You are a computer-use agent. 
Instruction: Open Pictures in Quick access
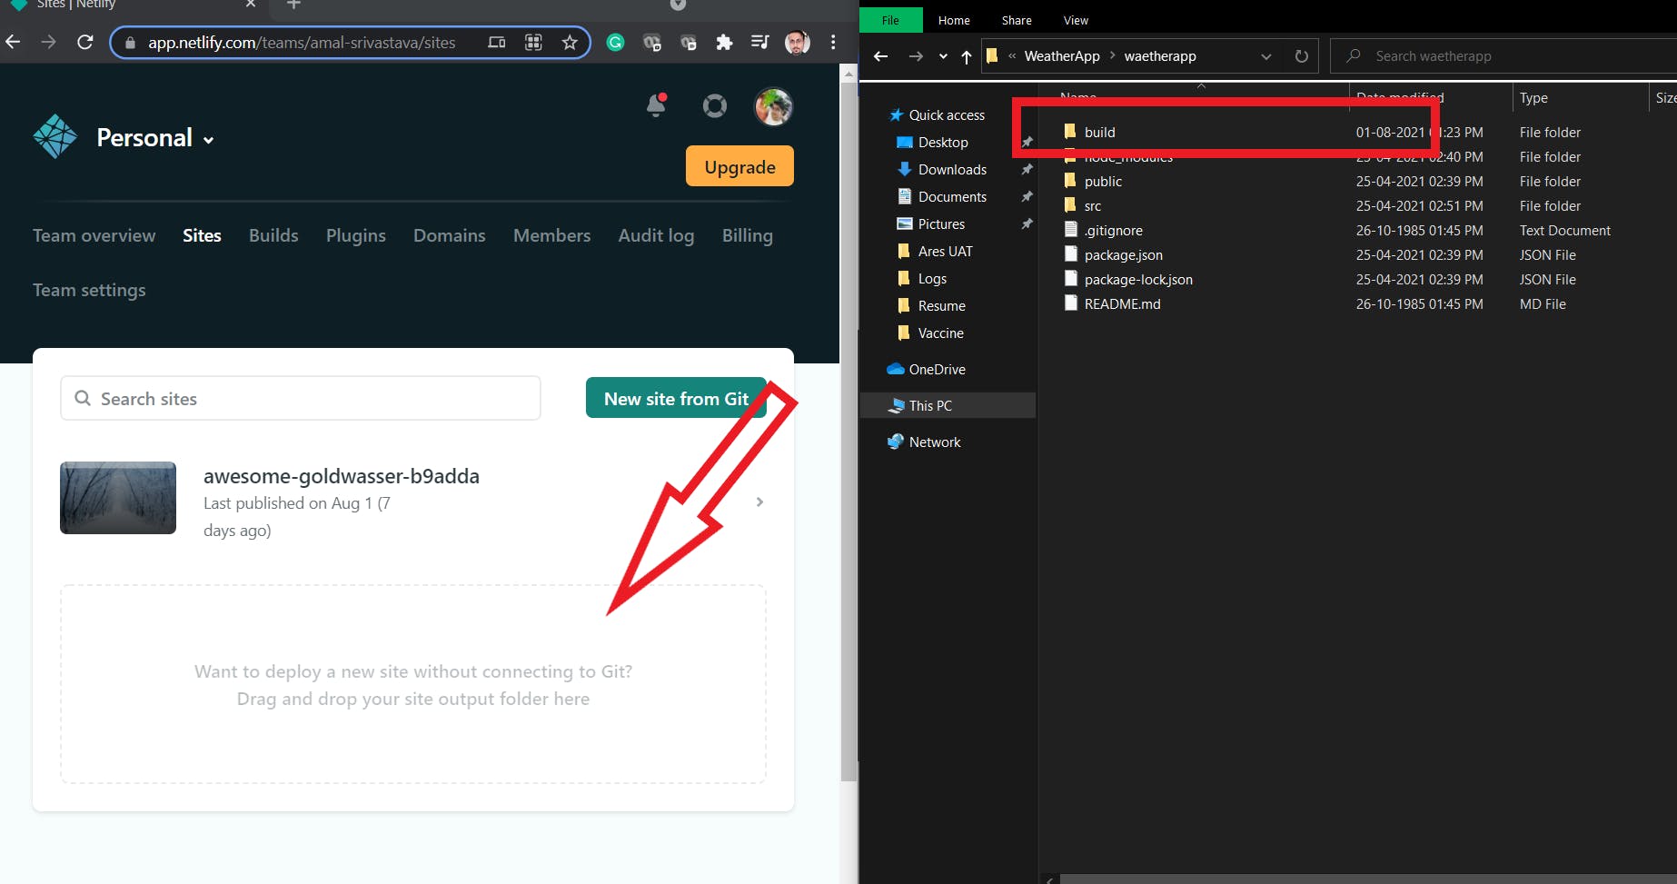tap(941, 224)
